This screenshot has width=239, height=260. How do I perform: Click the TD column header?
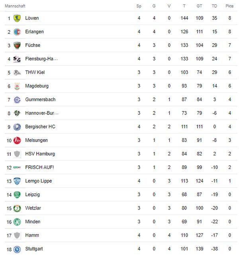[x=214, y=6]
